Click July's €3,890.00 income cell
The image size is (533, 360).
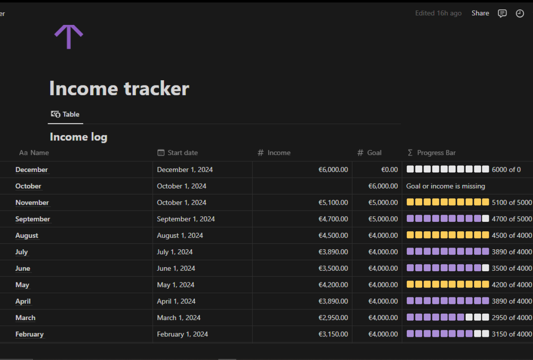[x=303, y=252]
